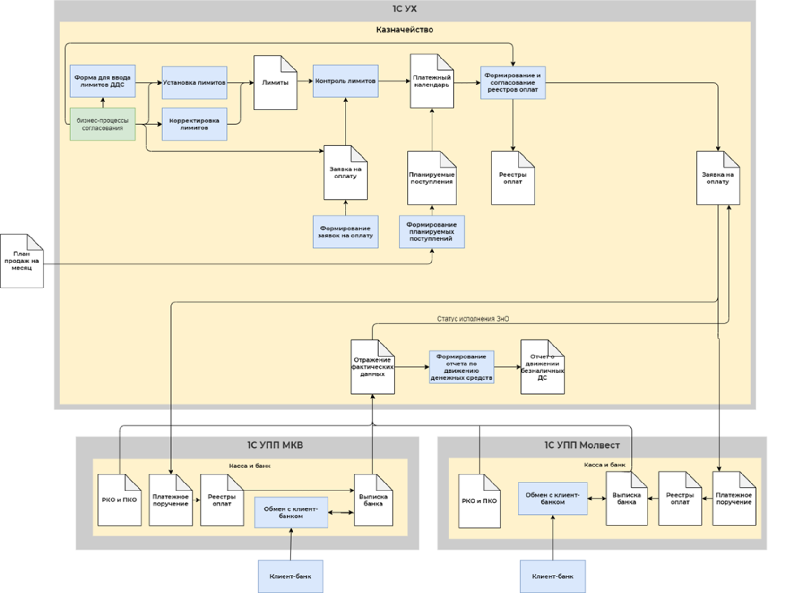Screen dimensions: 794x593
Task: Click the 1С УХ container title
Action: coord(405,9)
